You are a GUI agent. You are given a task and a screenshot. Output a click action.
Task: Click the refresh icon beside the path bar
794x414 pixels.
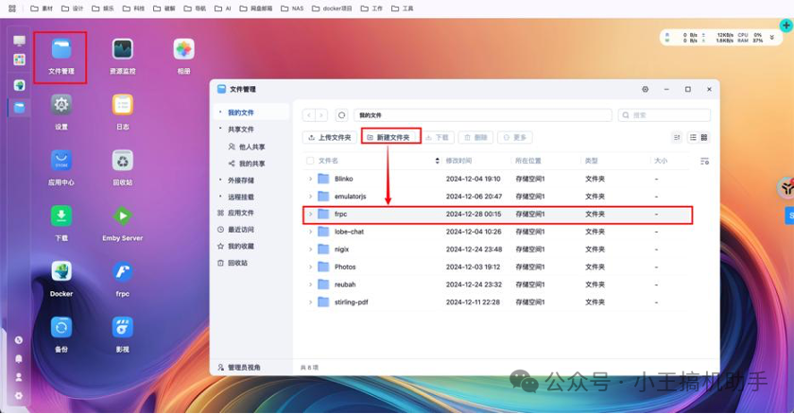pyautogui.click(x=341, y=115)
